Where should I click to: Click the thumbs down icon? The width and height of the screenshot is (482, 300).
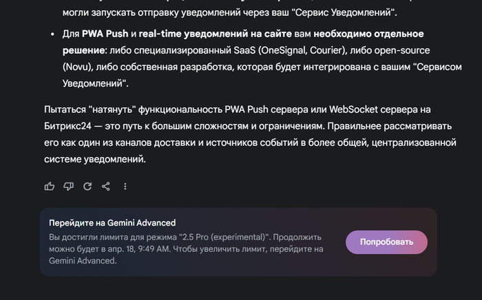pyautogui.click(x=68, y=186)
